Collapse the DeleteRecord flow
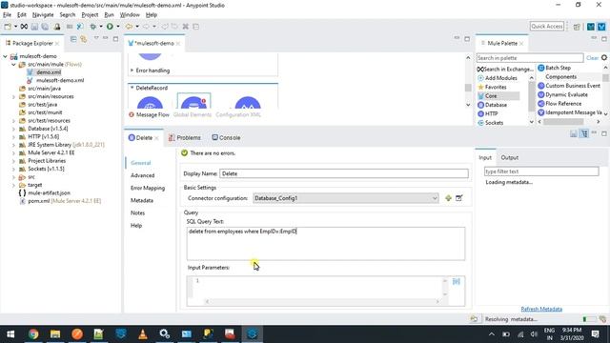This screenshot has height=343, width=610. coord(132,88)
